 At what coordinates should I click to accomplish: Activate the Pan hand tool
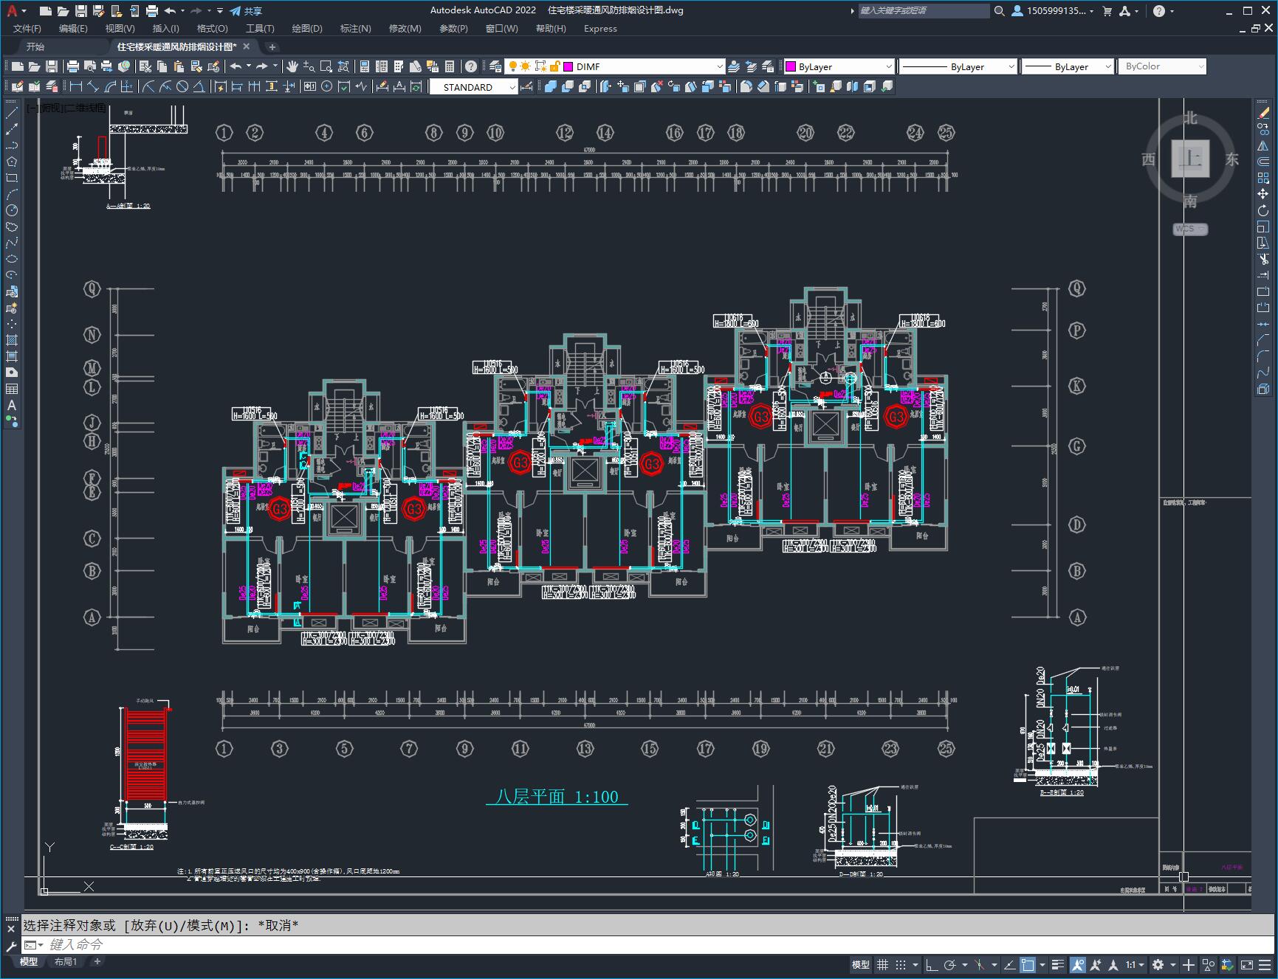click(x=292, y=66)
